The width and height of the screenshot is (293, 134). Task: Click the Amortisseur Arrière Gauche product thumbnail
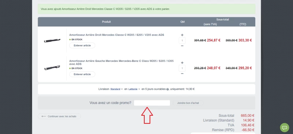point(52,68)
